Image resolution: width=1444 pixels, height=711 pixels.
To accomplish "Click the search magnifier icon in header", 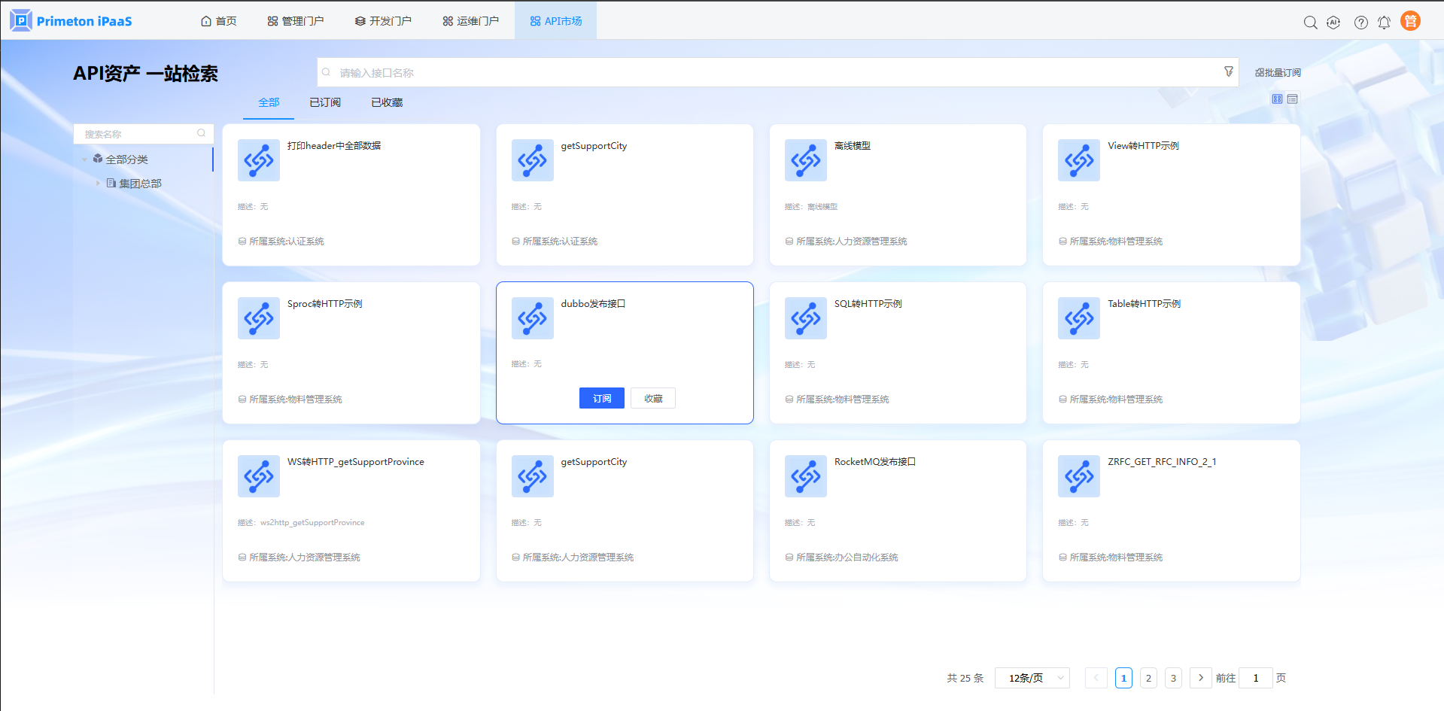I will click(1310, 22).
